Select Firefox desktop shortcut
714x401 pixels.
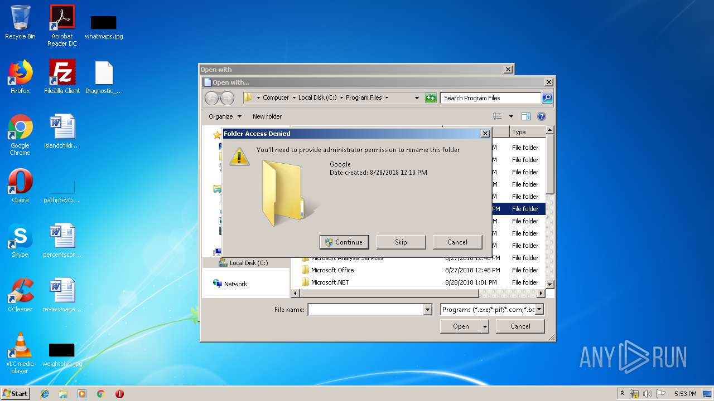point(20,77)
